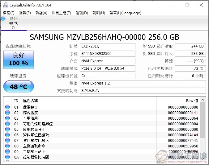Viewport: 209px width, 165px height.
Task: Click the power on count value 73 次
Action: (190, 68)
